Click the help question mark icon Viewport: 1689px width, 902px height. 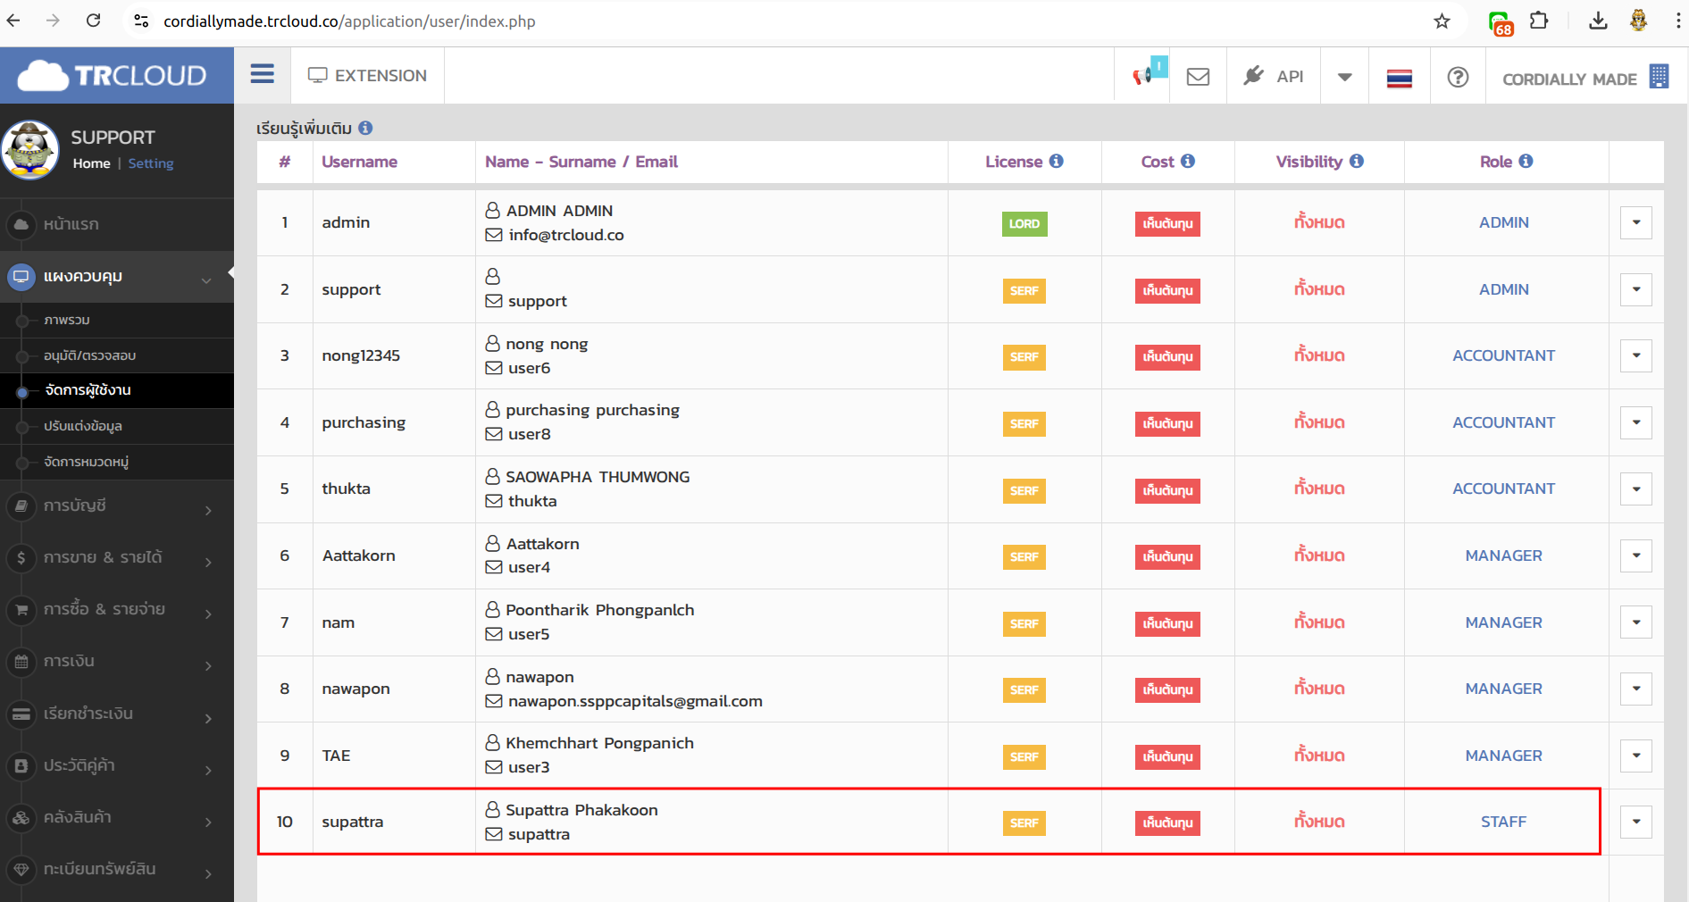pyautogui.click(x=1458, y=78)
